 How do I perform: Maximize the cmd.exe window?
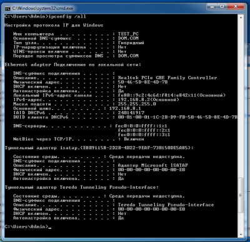(222, 7)
